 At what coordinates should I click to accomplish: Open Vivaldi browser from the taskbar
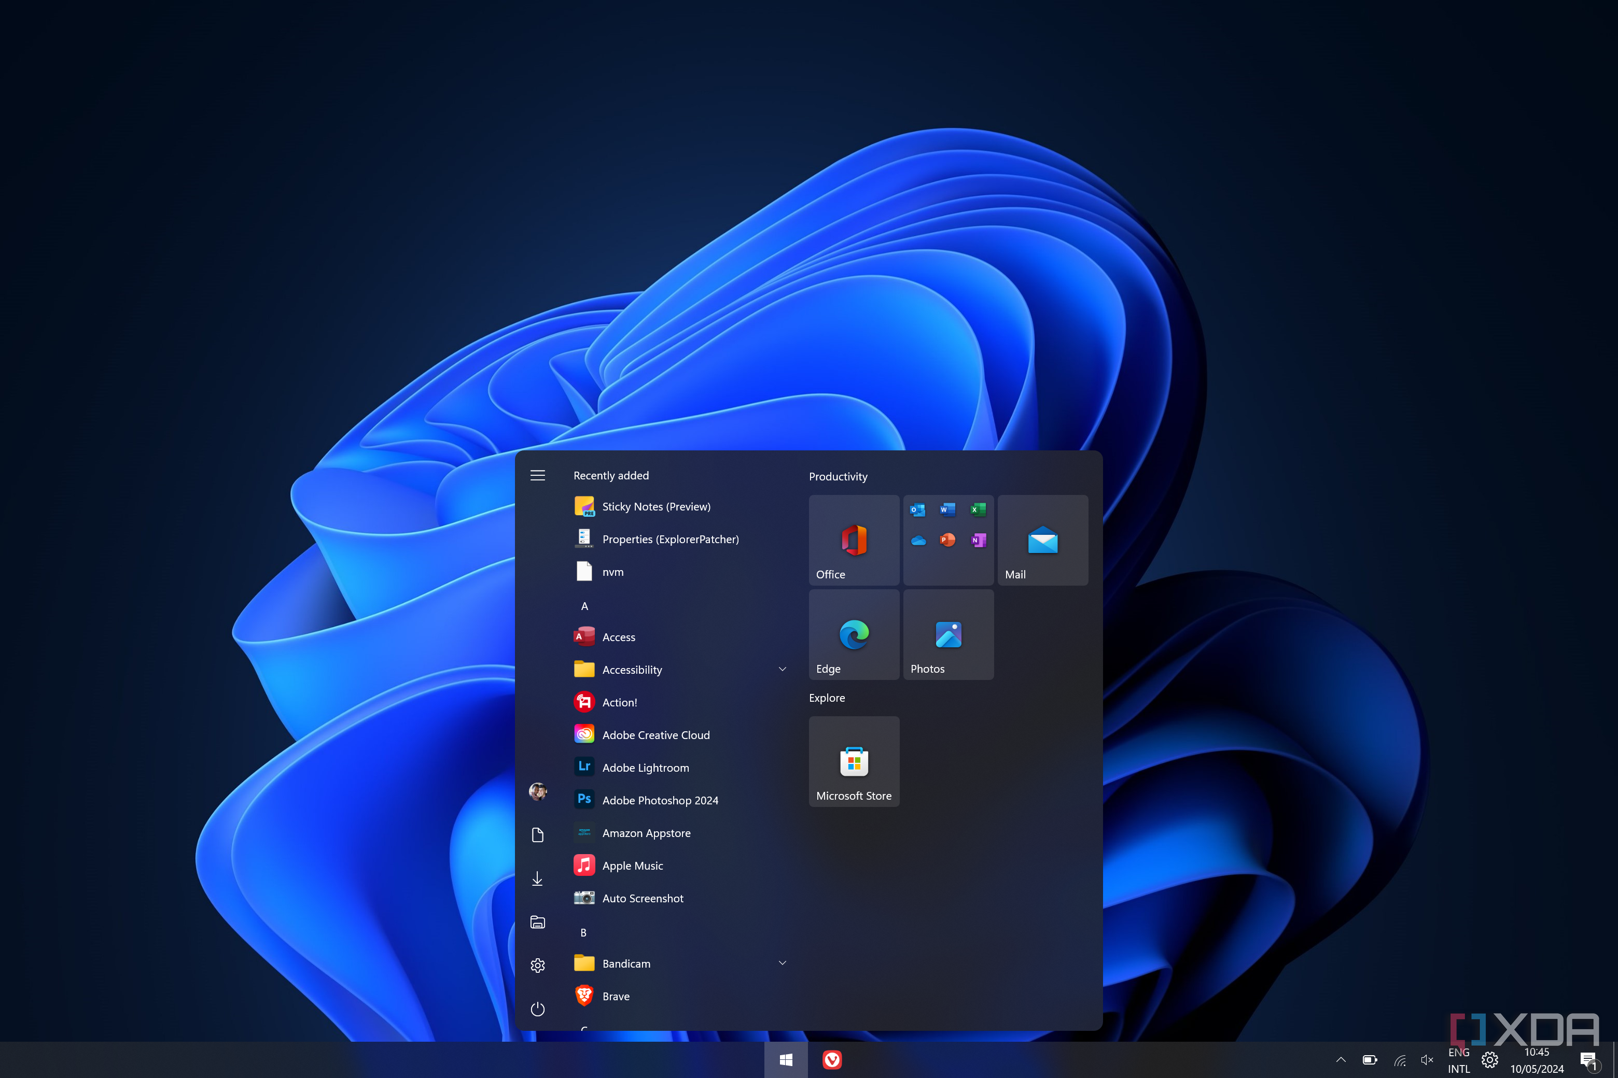832,1060
